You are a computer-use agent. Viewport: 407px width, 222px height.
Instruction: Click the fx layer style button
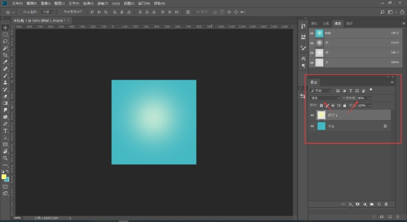(350, 204)
